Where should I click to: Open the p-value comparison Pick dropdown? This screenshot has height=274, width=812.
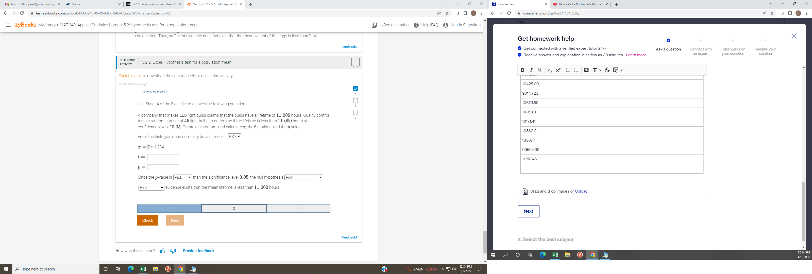pos(182,177)
